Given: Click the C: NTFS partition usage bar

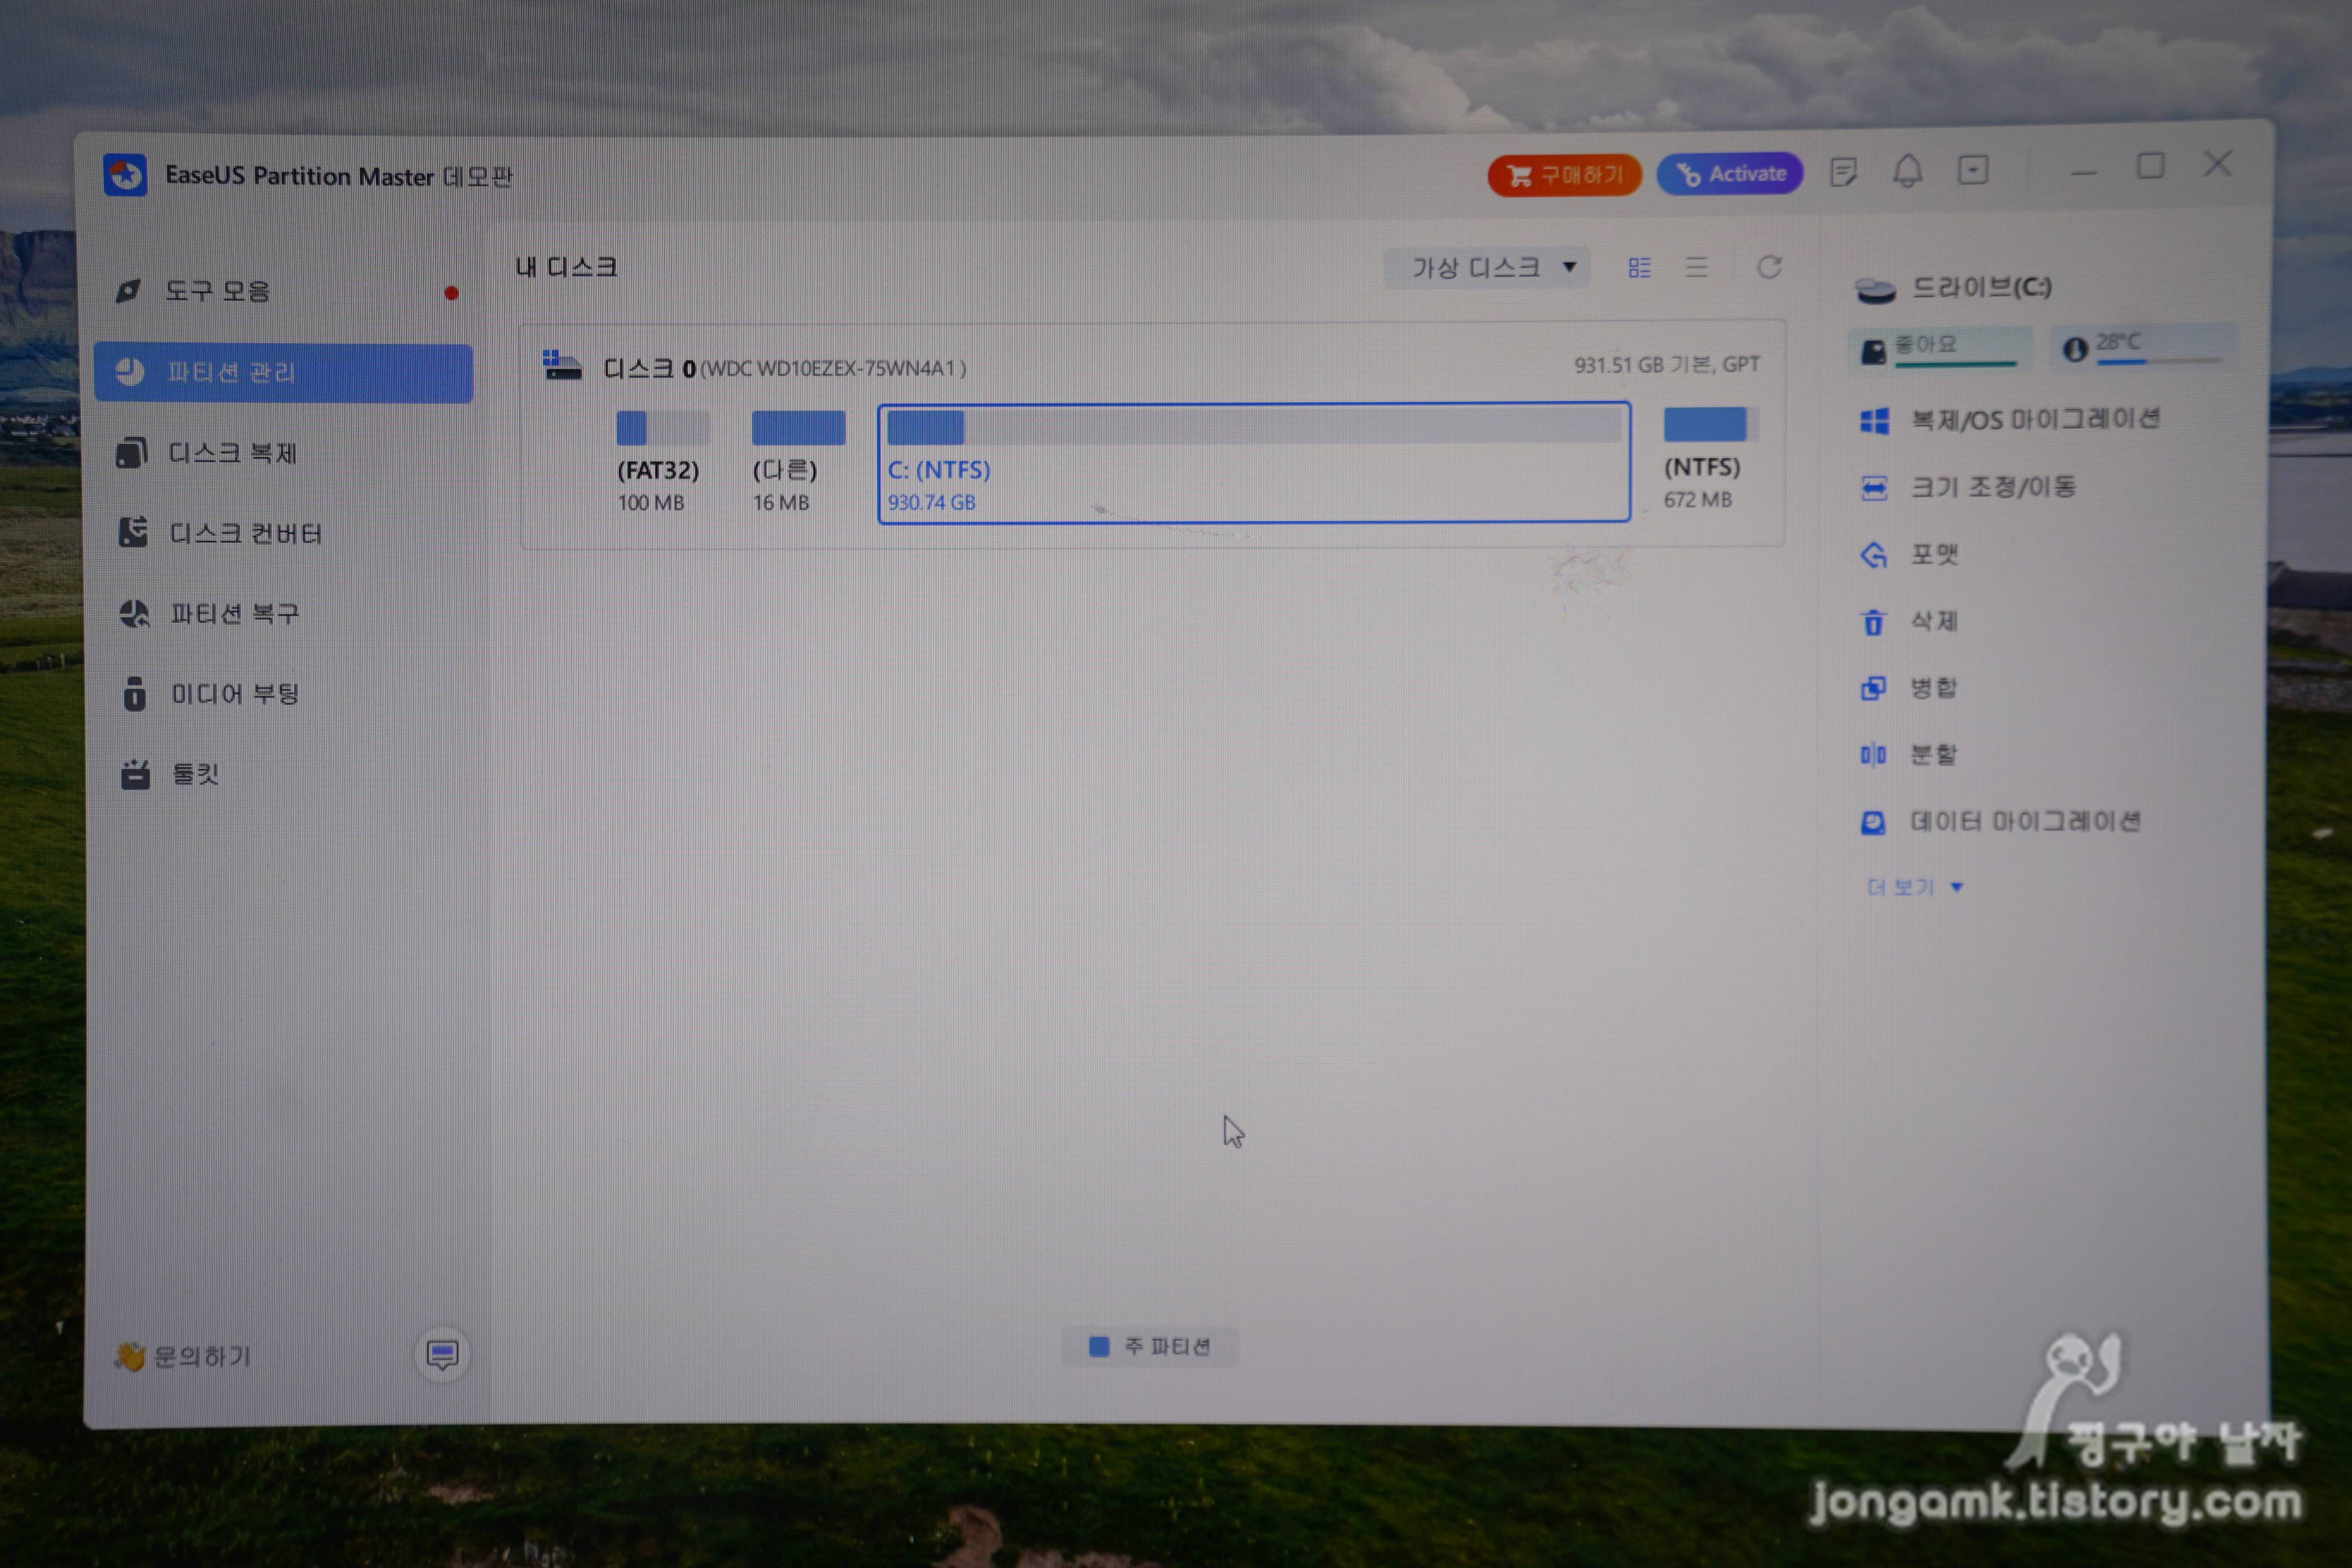Looking at the screenshot, I should point(1253,428).
